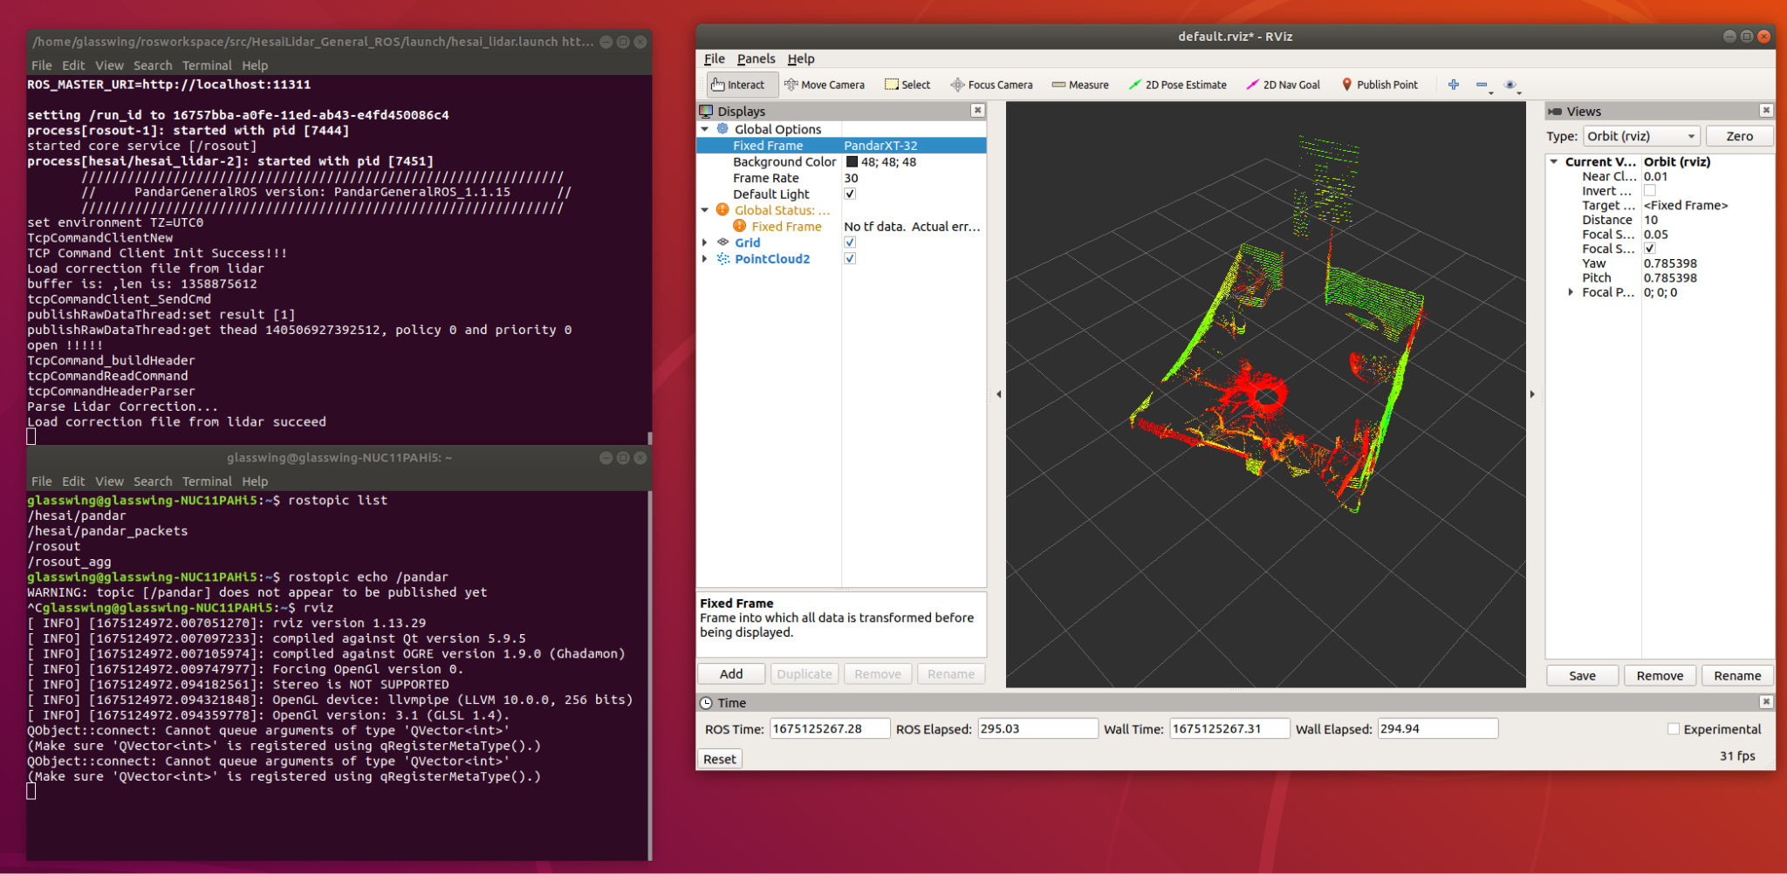This screenshot has width=1787, height=874.
Task: Choose the Focus Camera tool
Action: coord(991,85)
